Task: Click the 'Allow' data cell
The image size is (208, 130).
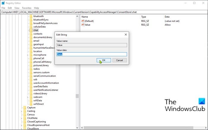Action: click(x=168, y=25)
